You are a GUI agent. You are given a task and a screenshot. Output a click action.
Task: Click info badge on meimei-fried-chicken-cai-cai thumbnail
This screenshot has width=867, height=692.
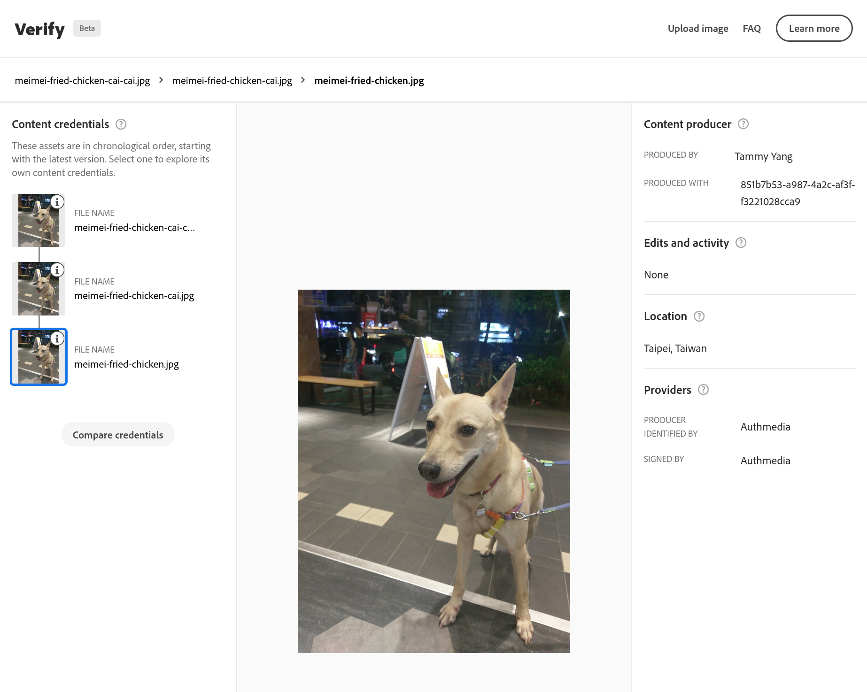click(x=57, y=202)
